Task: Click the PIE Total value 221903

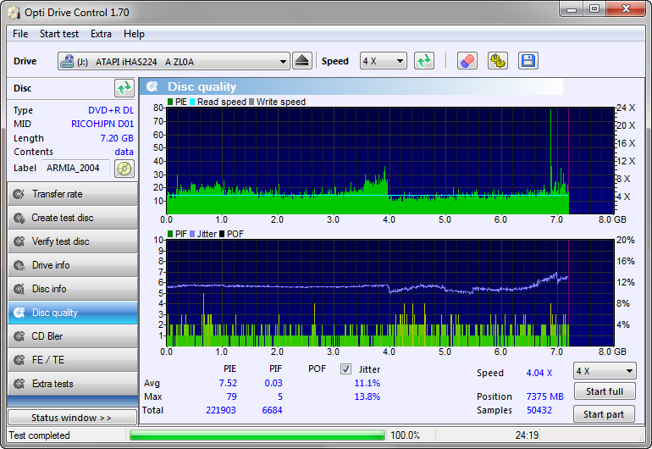Action: 221,410
